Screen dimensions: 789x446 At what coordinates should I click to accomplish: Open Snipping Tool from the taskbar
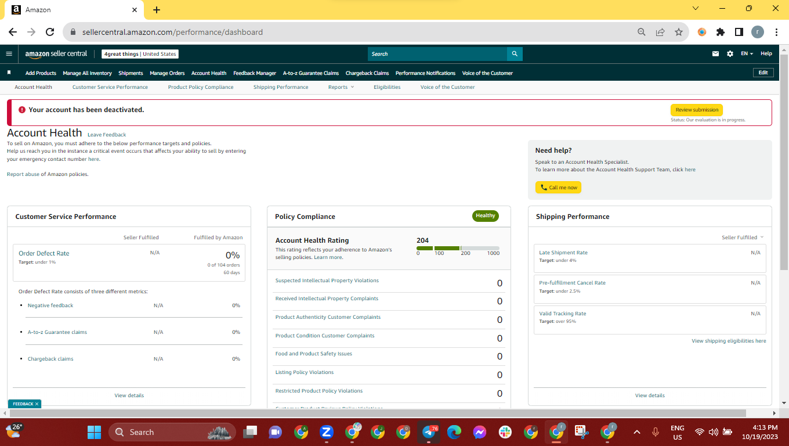(581, 432)
